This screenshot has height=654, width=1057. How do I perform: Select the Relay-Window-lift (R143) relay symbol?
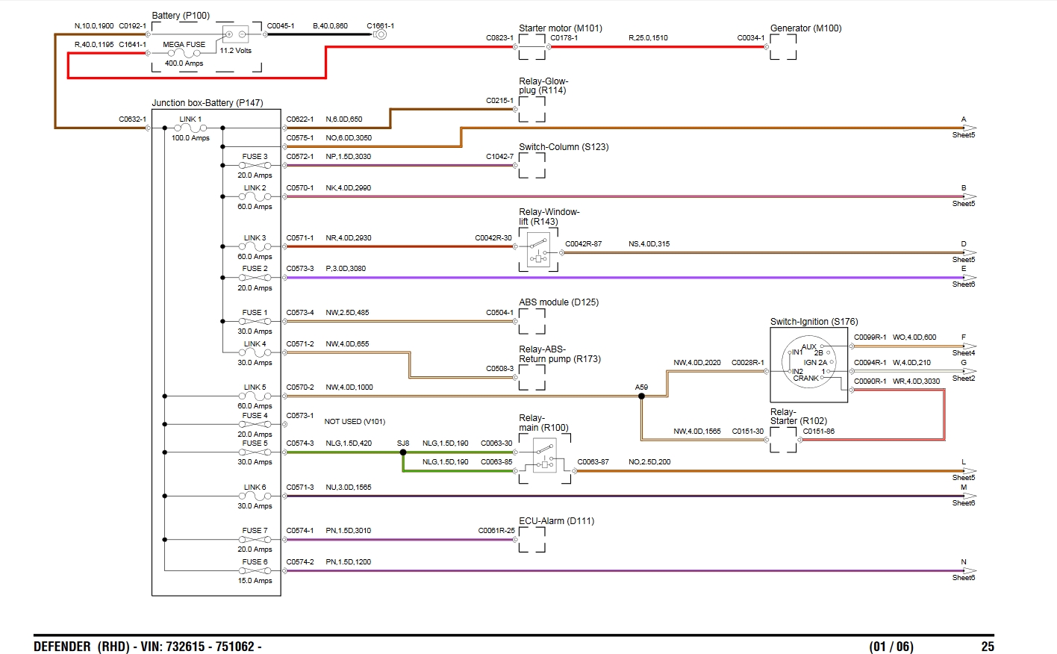(x=538, y=249)
